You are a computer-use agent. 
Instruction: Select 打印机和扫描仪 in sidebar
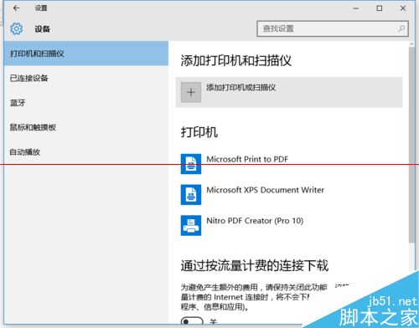(x=86, y=54)
